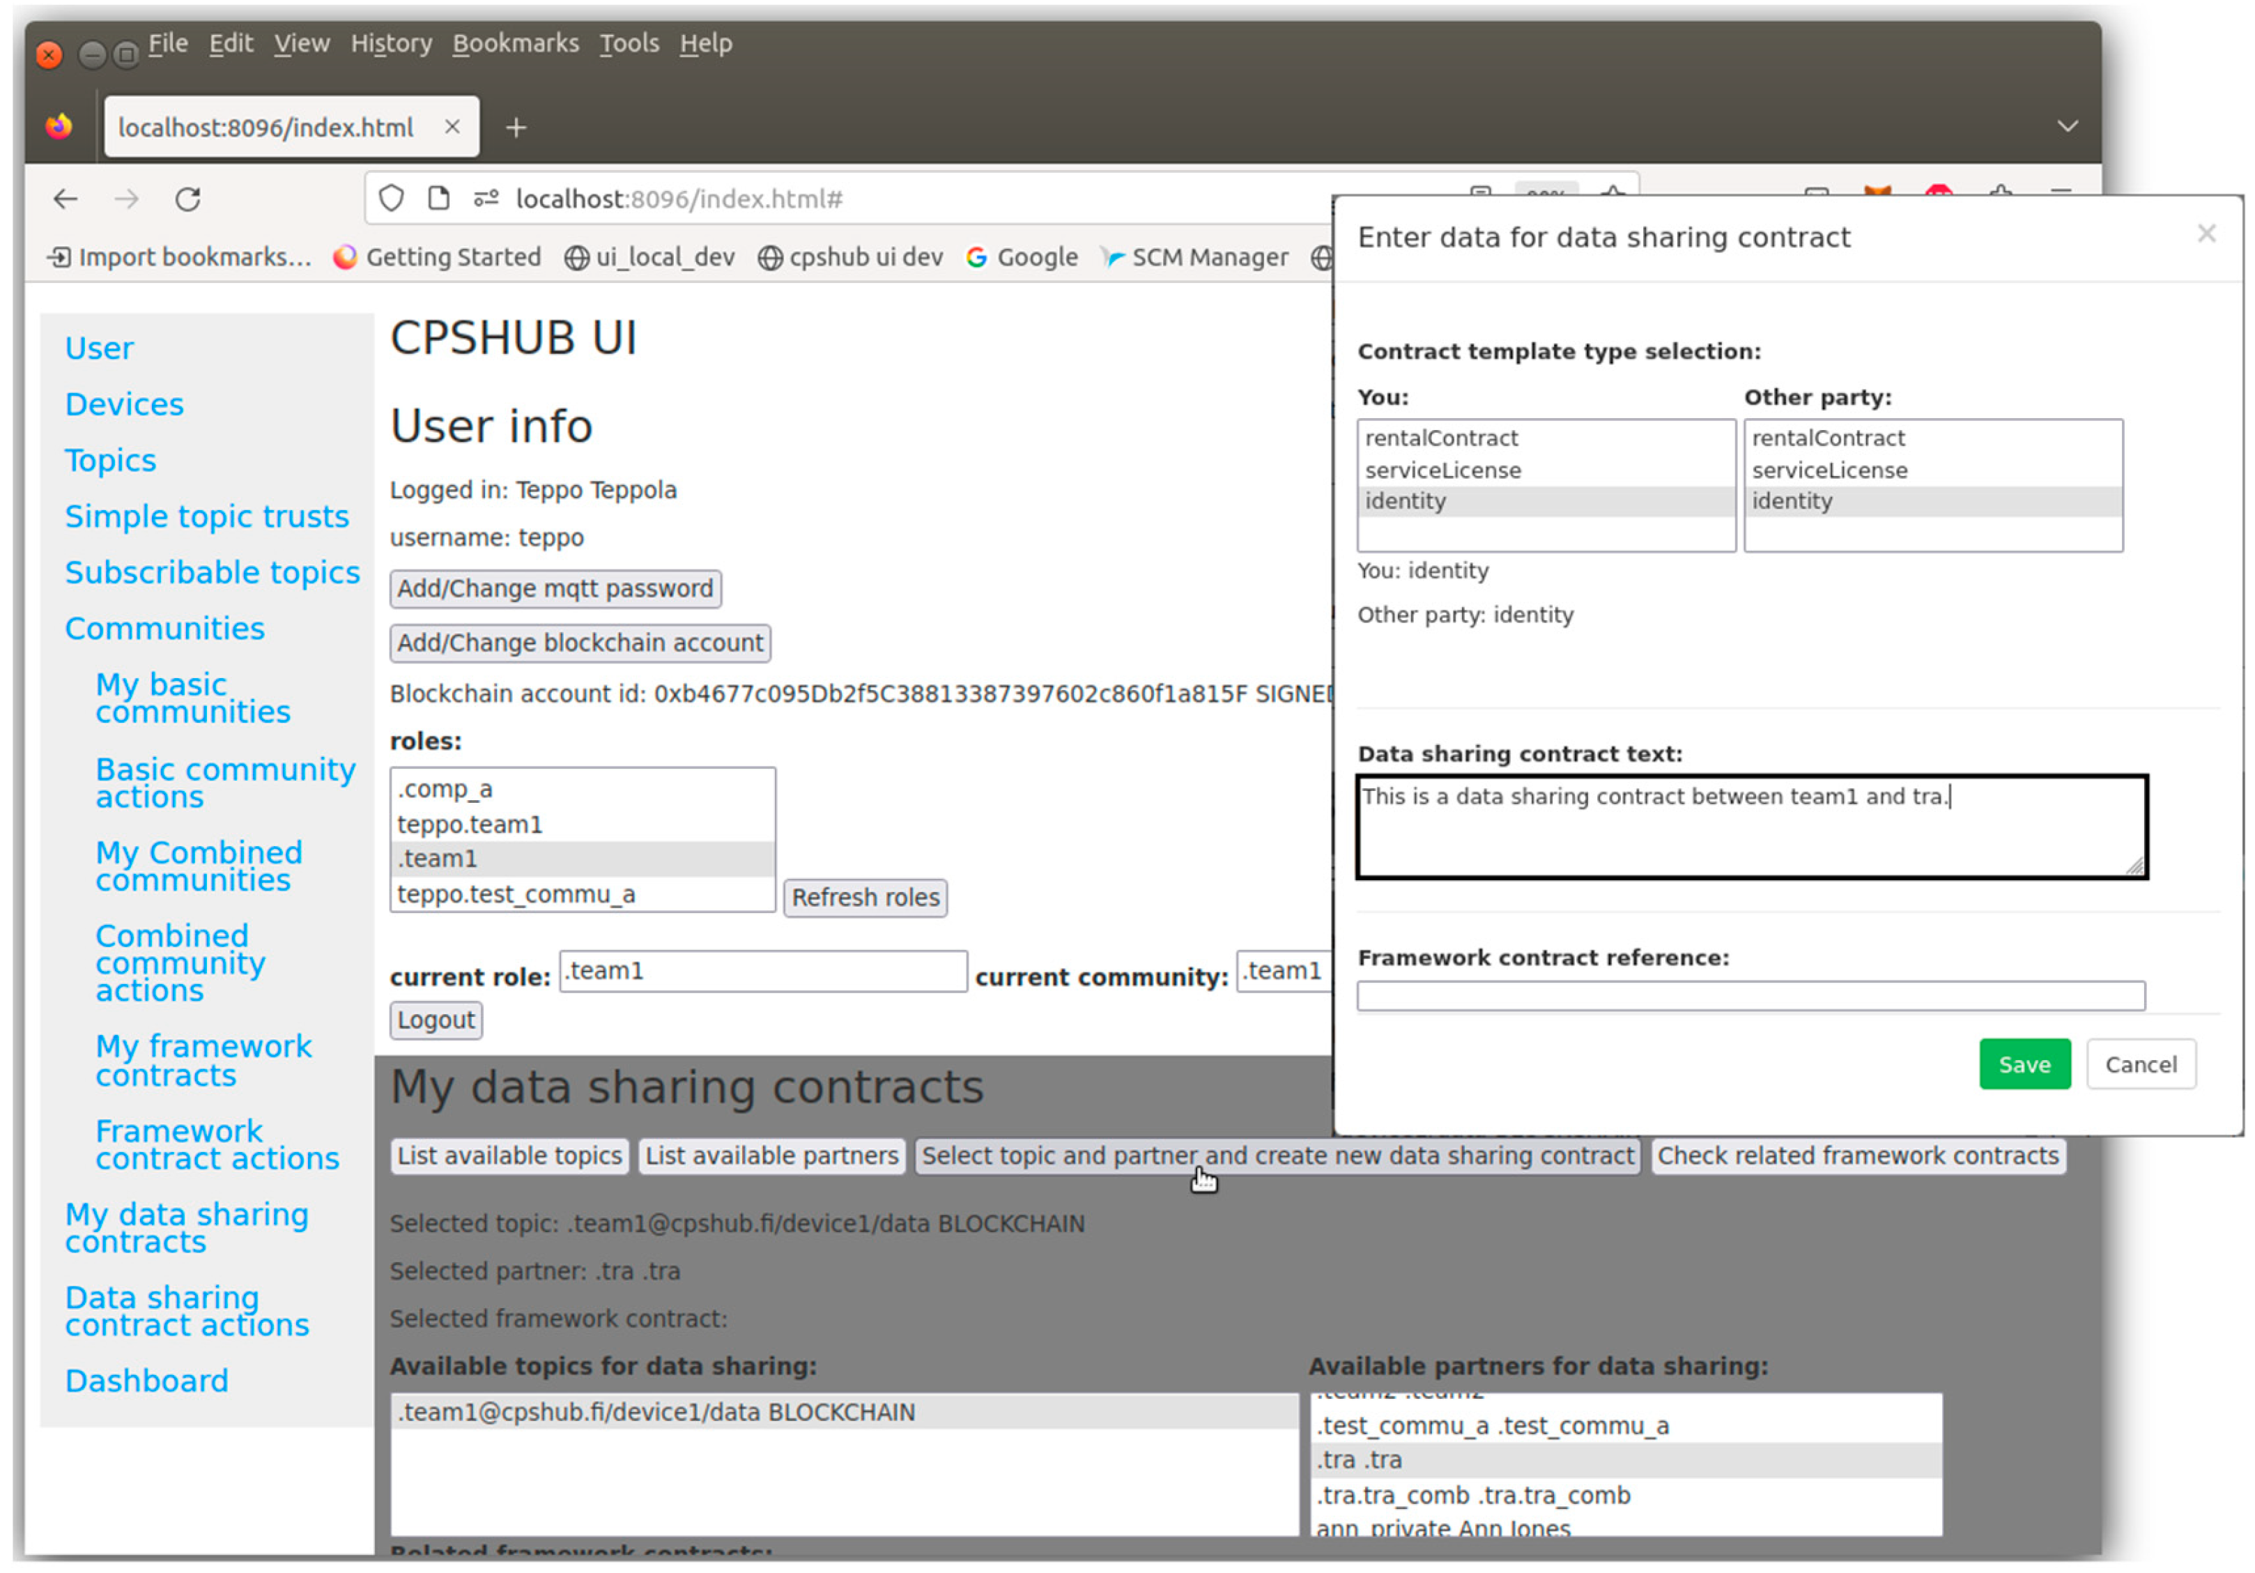The height and width of the screenshot is (1573, 2255).
Task: Click Save in the contract dialog
Action: coord(2024,1064)
